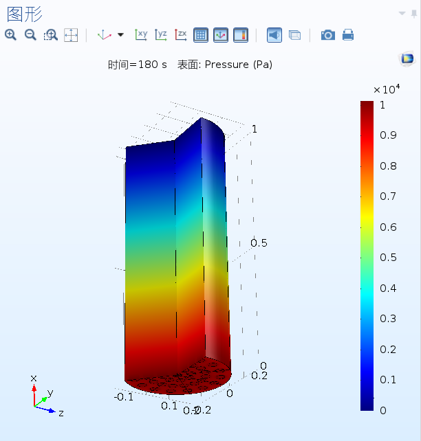Click the 0.9 legend value
The width and height of the screenshot is (421, 441).
pos(388,135)
